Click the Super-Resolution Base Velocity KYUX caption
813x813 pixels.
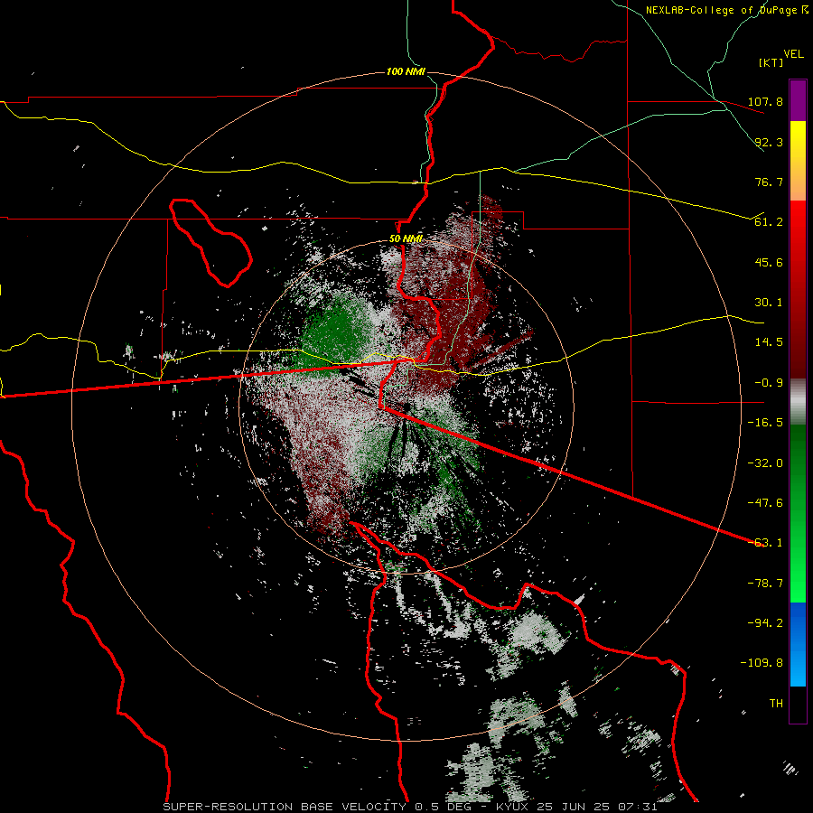pos(410,807)
